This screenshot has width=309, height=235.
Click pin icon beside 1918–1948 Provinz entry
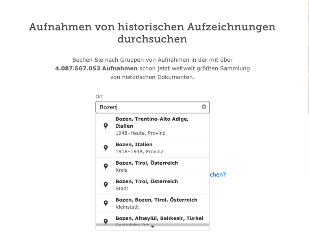(106, 148)
